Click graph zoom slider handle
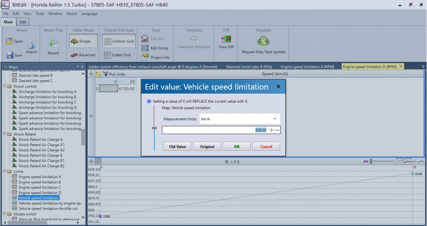This screenshot has width=427, height=226. pyautogui.click(x=371, y=162)
